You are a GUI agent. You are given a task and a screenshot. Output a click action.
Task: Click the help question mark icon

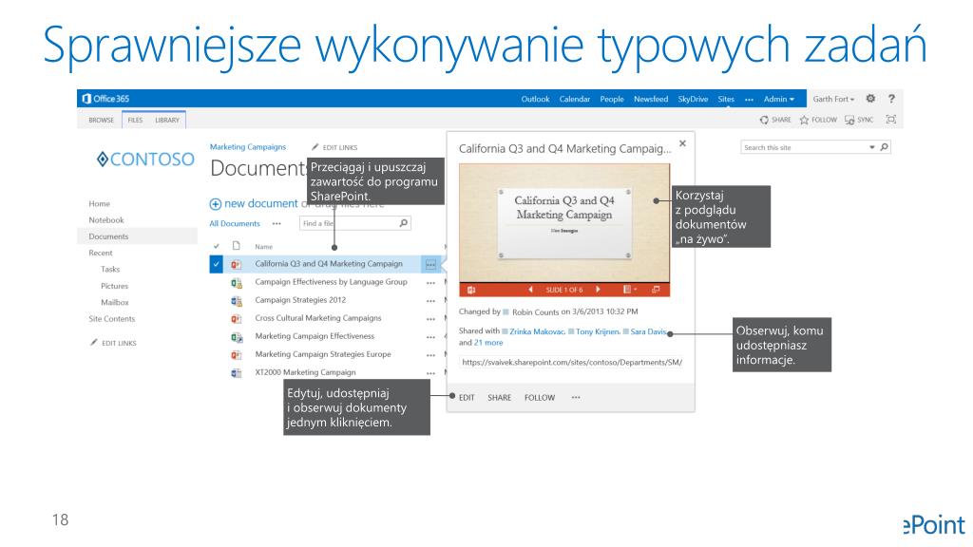point(891,99)
